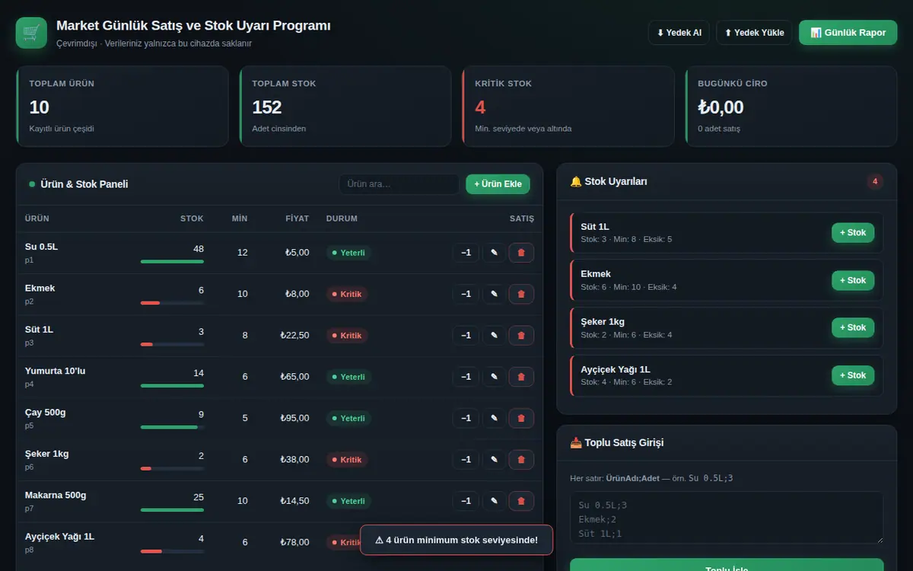Delete the Şeker 1kg row
Viewport: 913px width, 571px height.
pyautogui.click(x=521, y=459)
